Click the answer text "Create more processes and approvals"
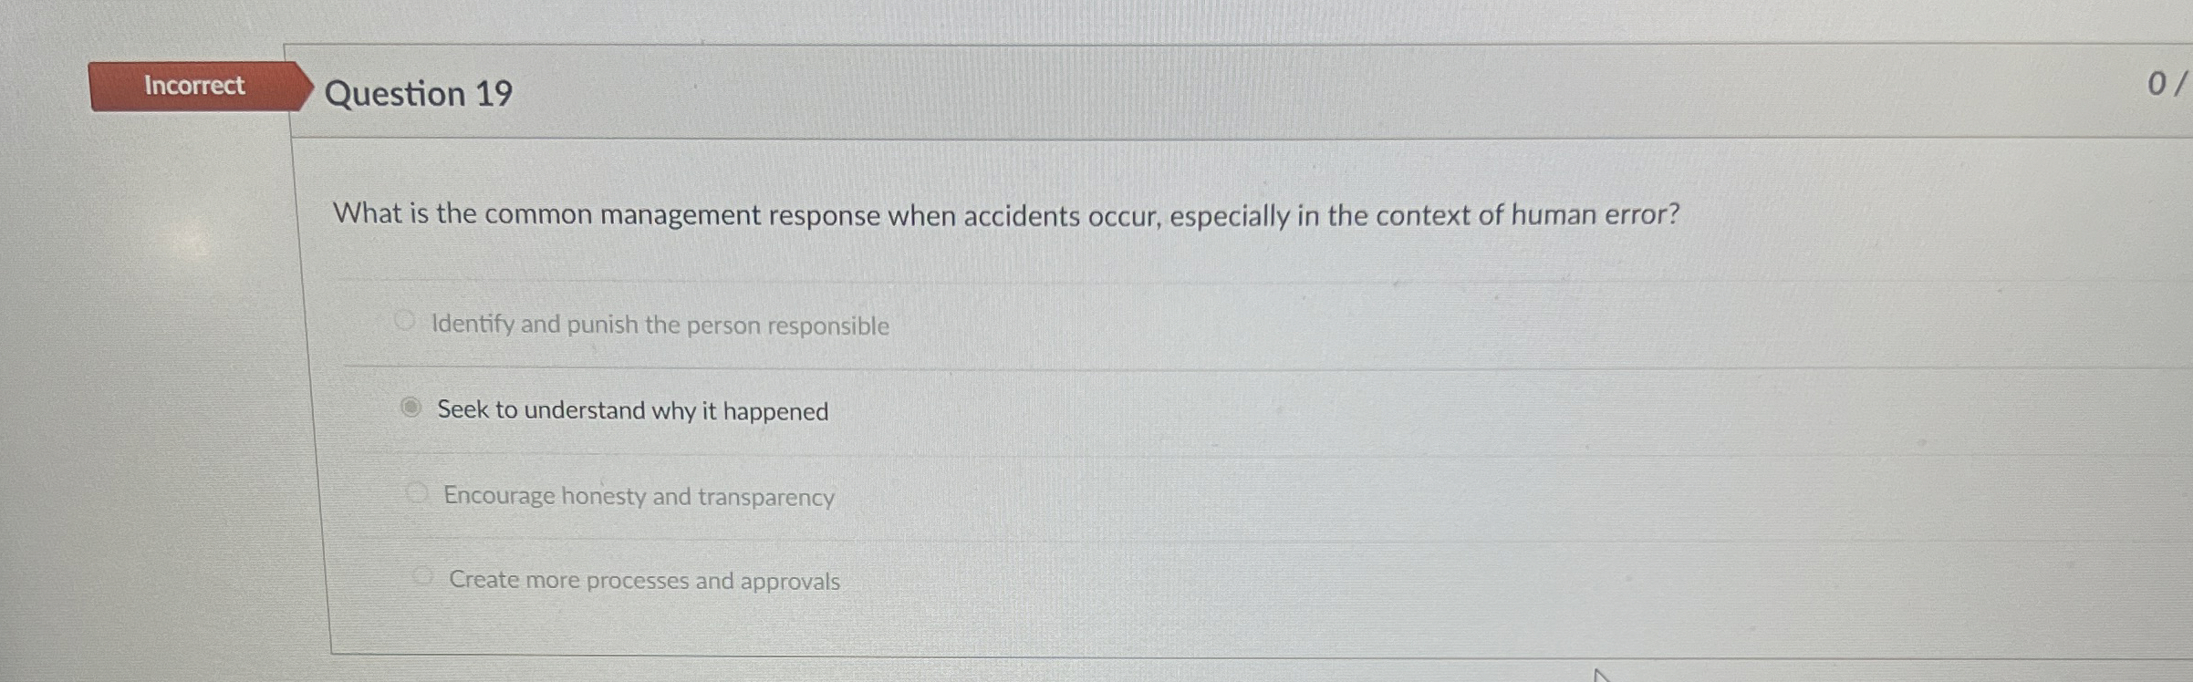Screen dimensions: 2193x682 click(643, 580)
